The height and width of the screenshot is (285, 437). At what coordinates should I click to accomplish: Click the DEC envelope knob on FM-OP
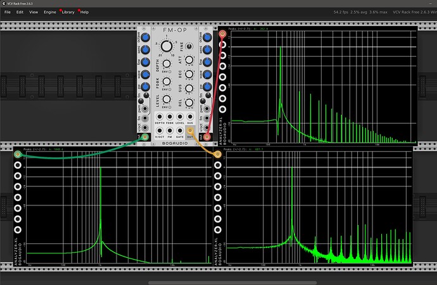(189, 74)
